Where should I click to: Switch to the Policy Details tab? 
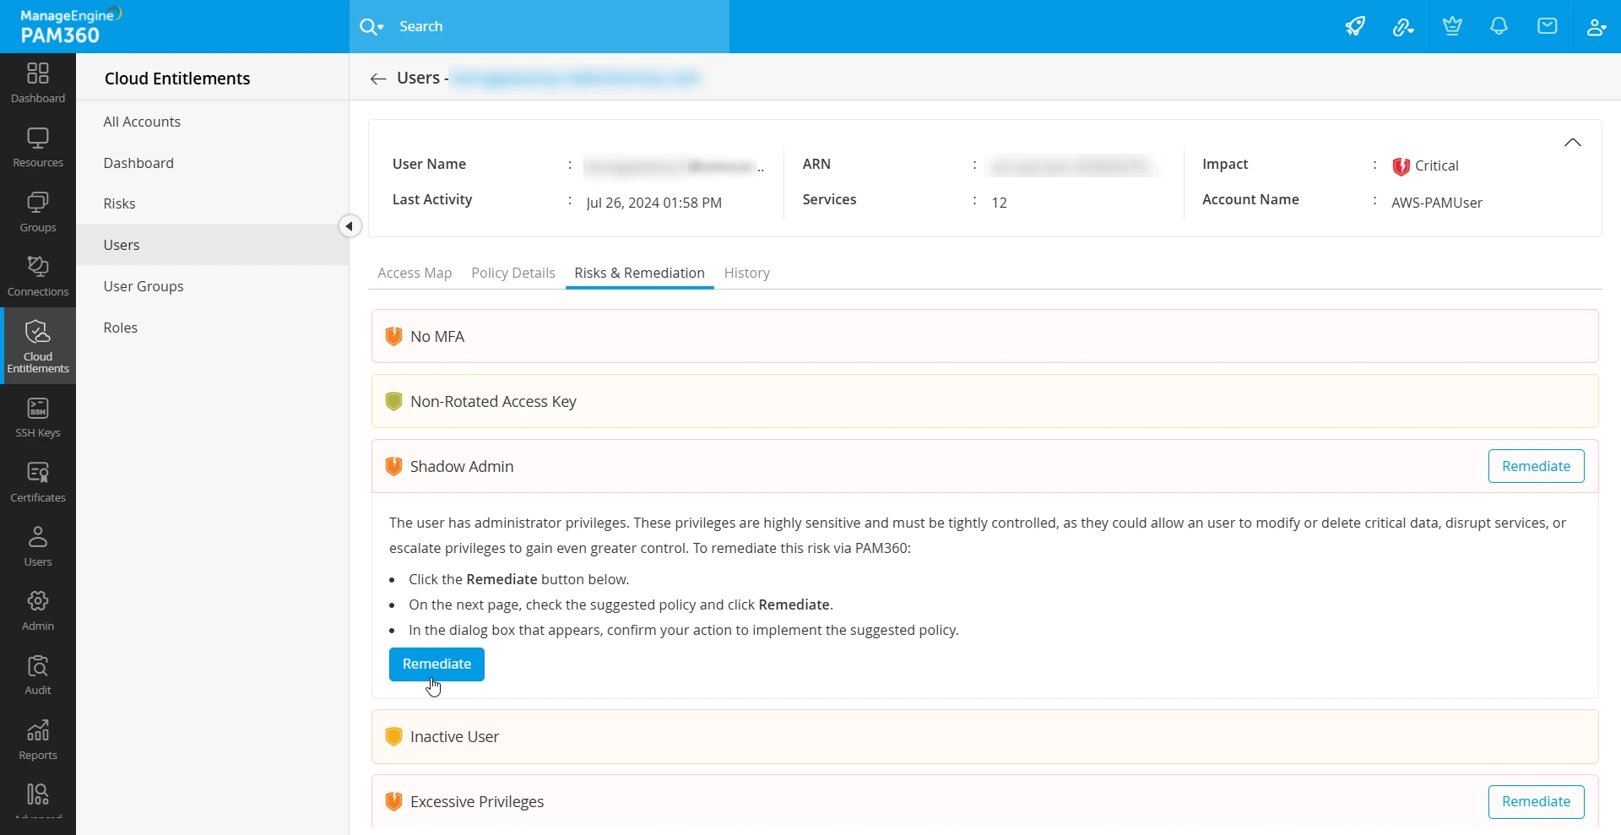(512, 273)
